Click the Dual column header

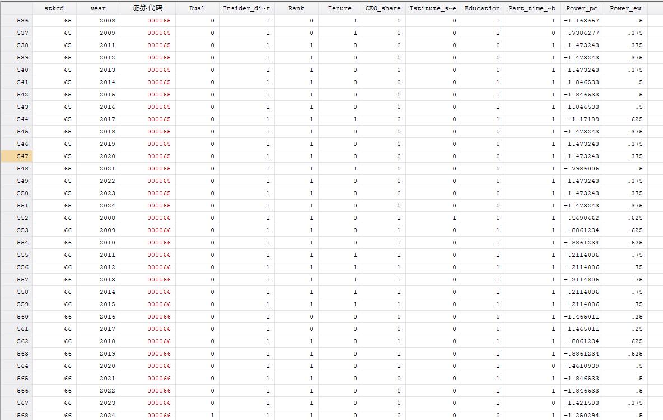coord(197,8)
